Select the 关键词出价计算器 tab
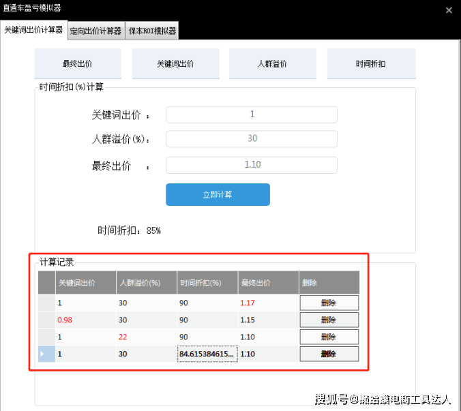The image size is (461, 411). (x=33, y=30)
